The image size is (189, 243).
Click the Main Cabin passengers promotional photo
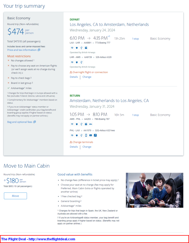pos(155,190)
